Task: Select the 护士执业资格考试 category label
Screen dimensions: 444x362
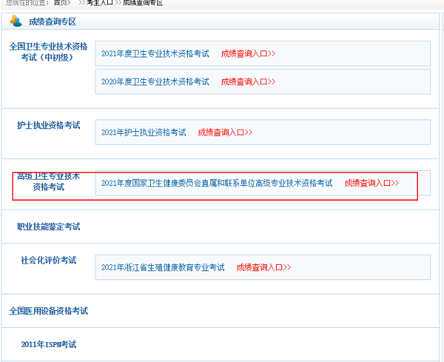Action: pyautogui.click(x=48, y=125)
